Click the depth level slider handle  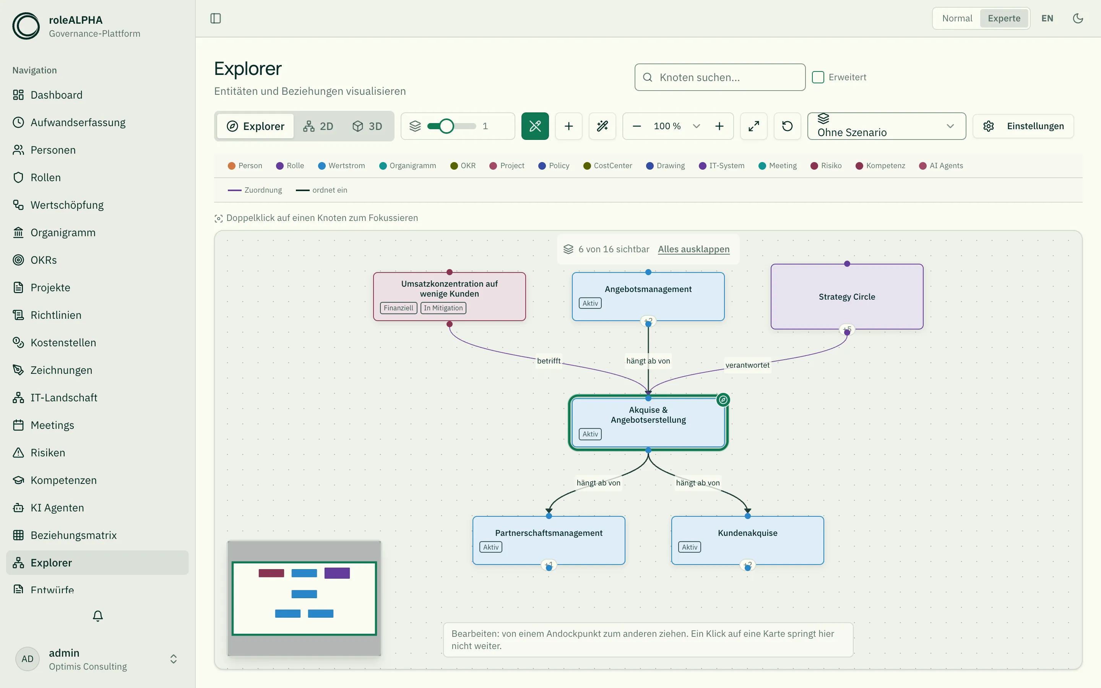pyautogui.click(x=446, y=126)
